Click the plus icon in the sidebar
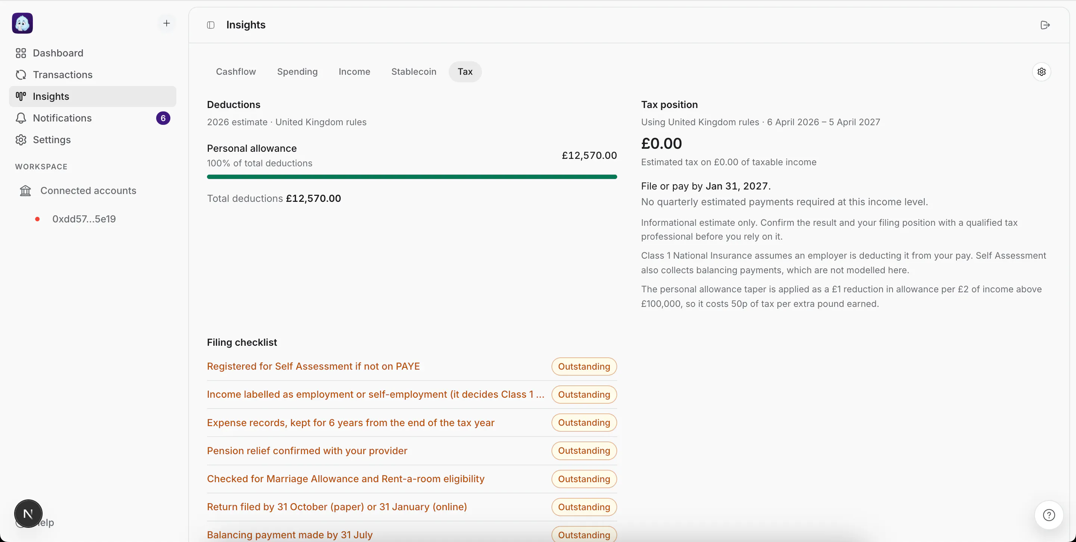 pyautogui.click(x=167, y=24)
